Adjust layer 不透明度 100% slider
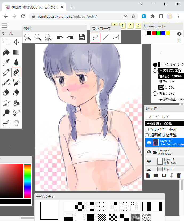The width and height of the screenshot is (184, 221). tap(165, 124)
